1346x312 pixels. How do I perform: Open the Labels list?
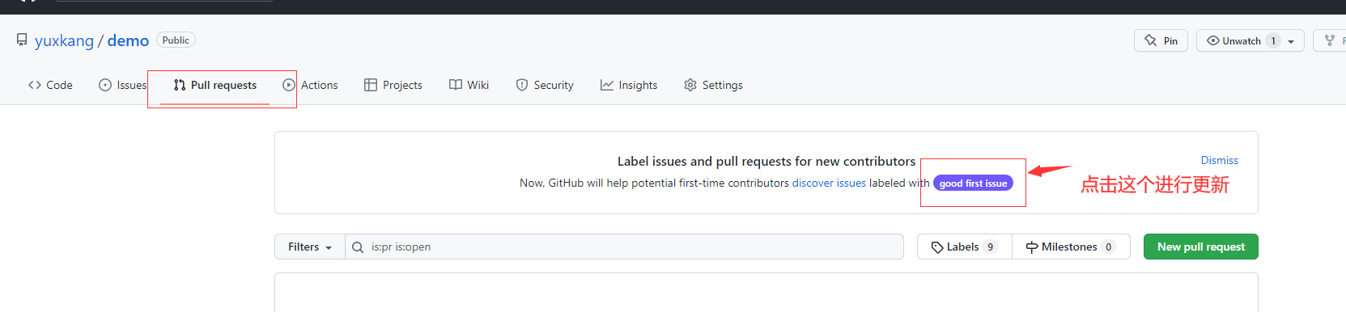pyautogui.click(x=964, y=247)
